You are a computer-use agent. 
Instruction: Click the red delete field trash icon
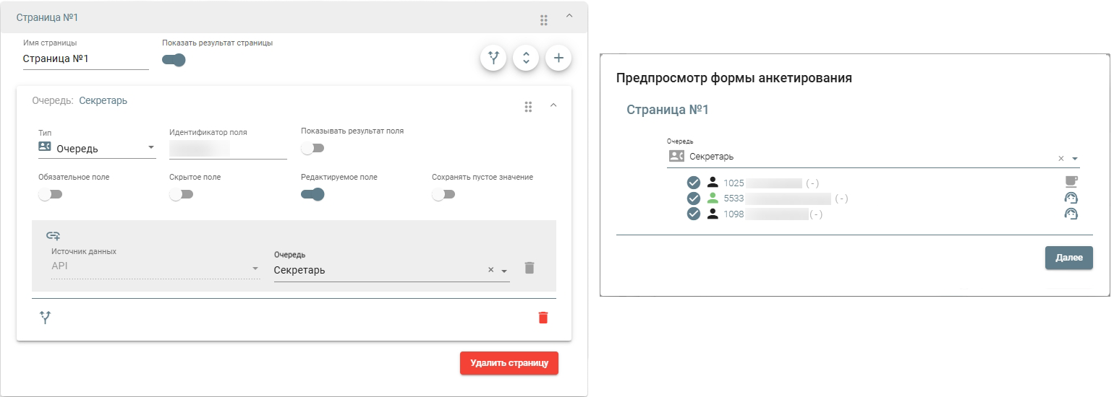543,318
